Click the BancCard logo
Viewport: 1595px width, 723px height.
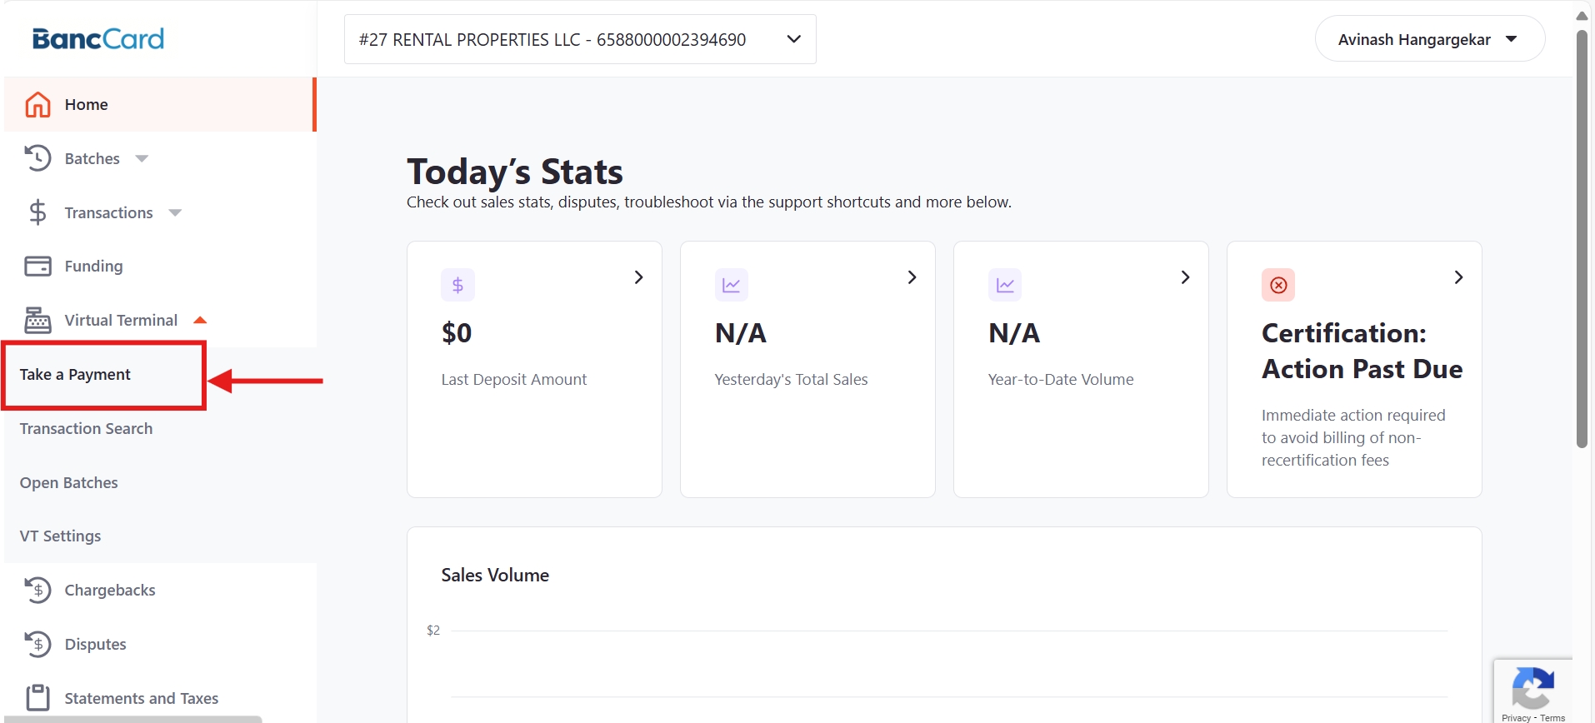tap(98, 39)
